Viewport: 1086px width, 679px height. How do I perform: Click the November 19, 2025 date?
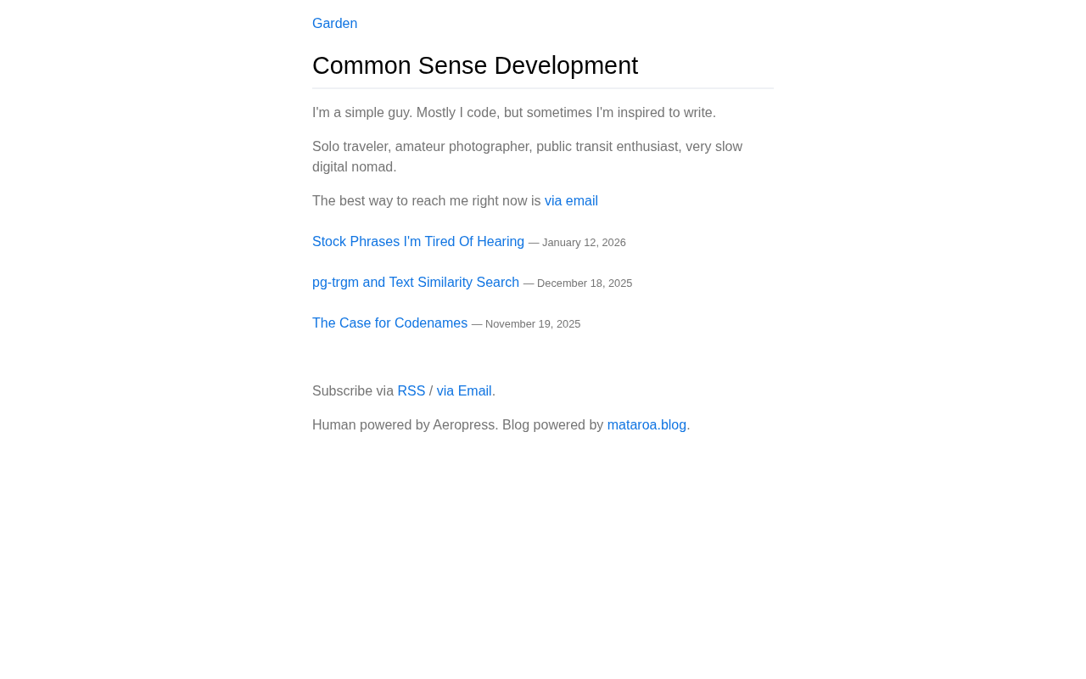point(533,324)
